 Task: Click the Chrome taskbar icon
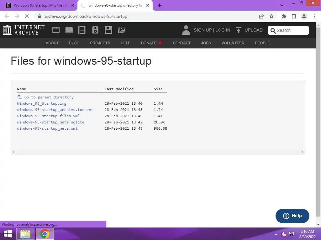click(45, 234)
